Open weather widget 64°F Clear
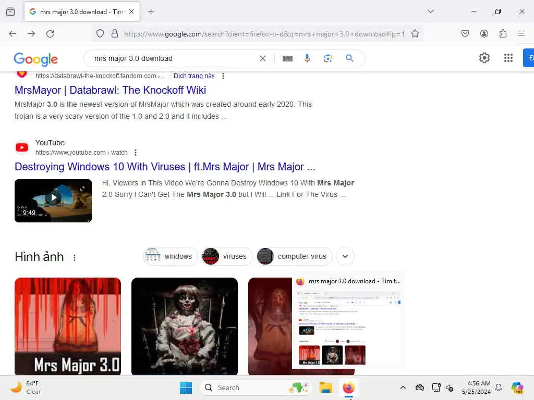This screenshot has height=400, width=534. [x=26, y=387]
